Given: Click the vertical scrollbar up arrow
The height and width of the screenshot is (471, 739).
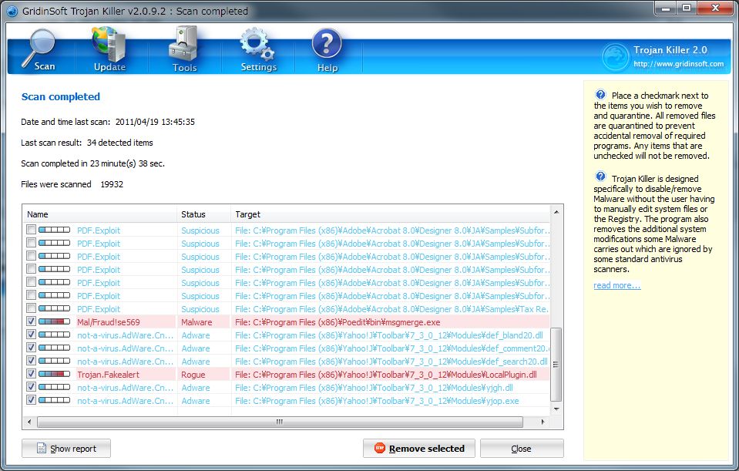Looking at the screenshot, I should click(x=557, y=212).
